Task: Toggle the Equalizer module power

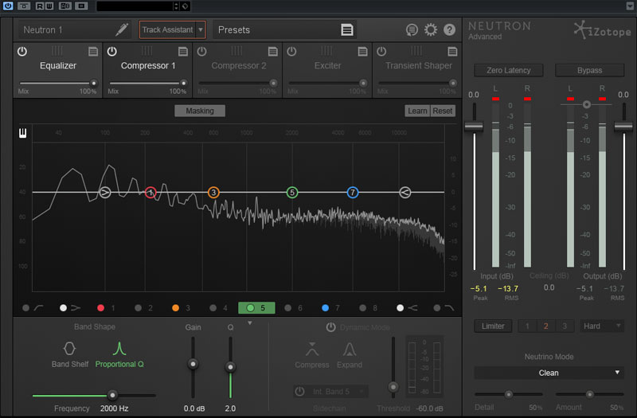Action: click(22, 51)
